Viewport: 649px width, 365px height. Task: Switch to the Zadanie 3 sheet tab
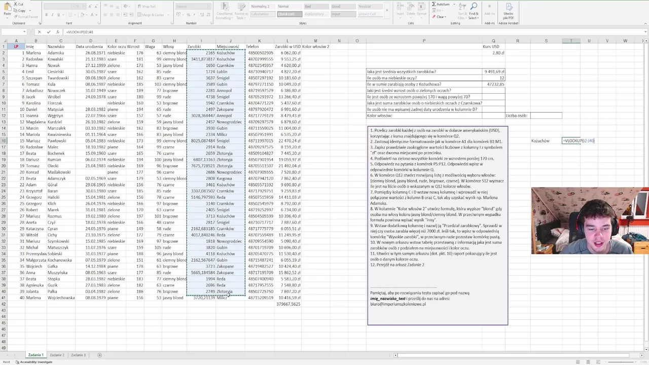click(x=78, y=355)
